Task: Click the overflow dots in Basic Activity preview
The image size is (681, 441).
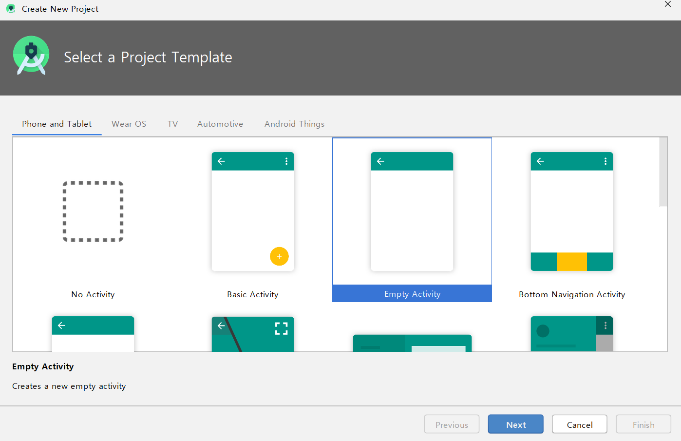Action: pyautogui.click(x=286, y=161)
